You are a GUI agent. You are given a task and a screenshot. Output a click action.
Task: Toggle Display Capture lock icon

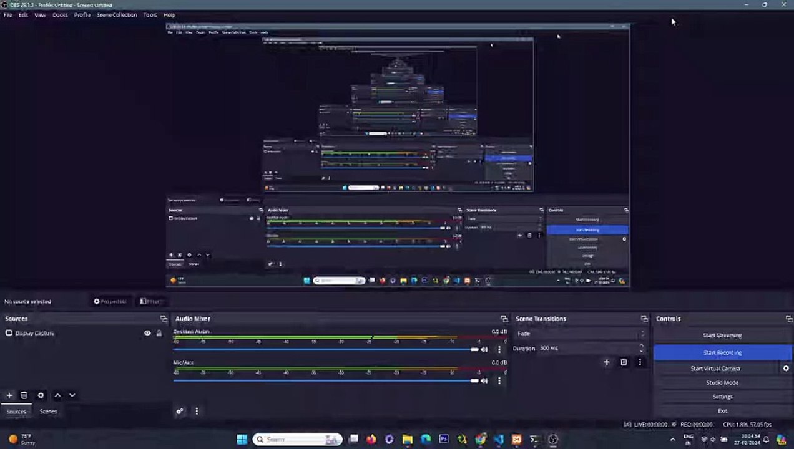[x=159, y=333]
